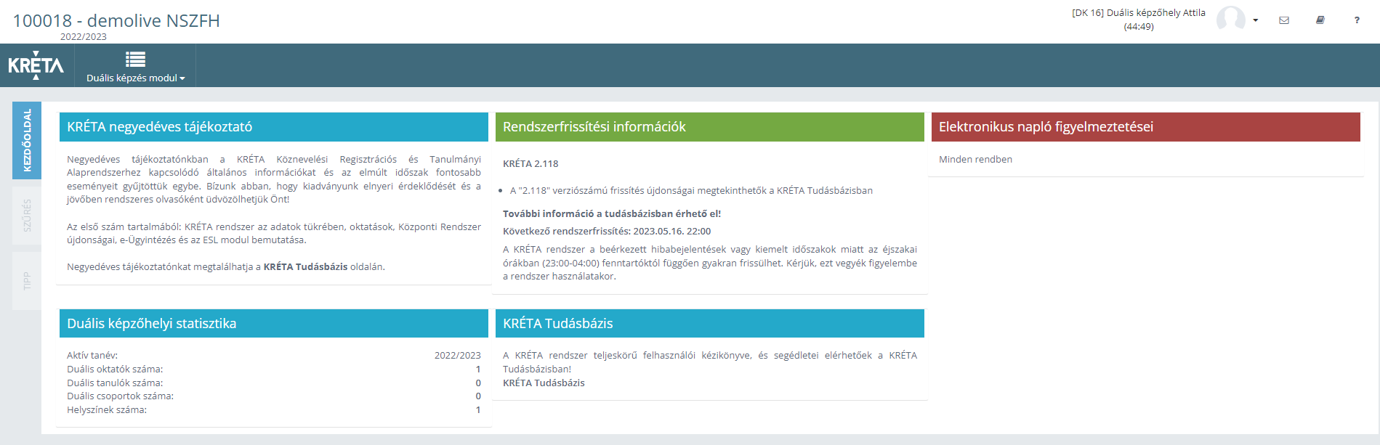
Task: Click the Helyszínek száma row
Action: 274,410
